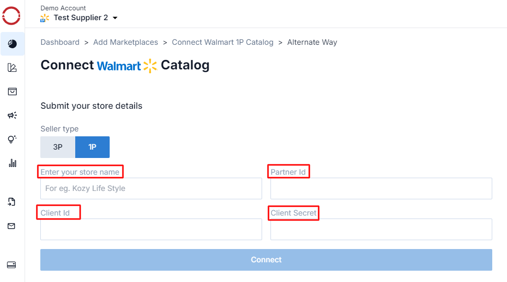This screenshot has width=507, height=282.
Task: Click the red circular app logo
Action: click(11, 16)
